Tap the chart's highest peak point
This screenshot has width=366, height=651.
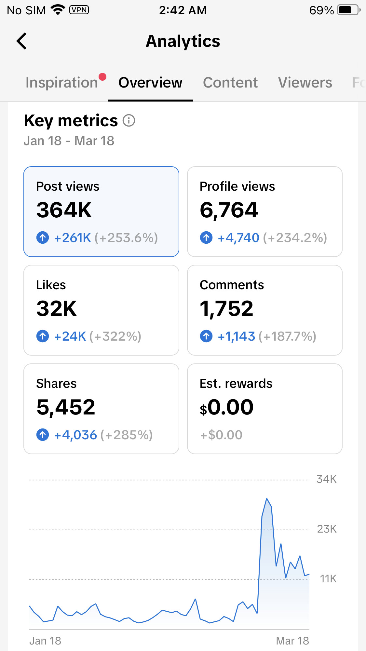click(x=267, y=499)
